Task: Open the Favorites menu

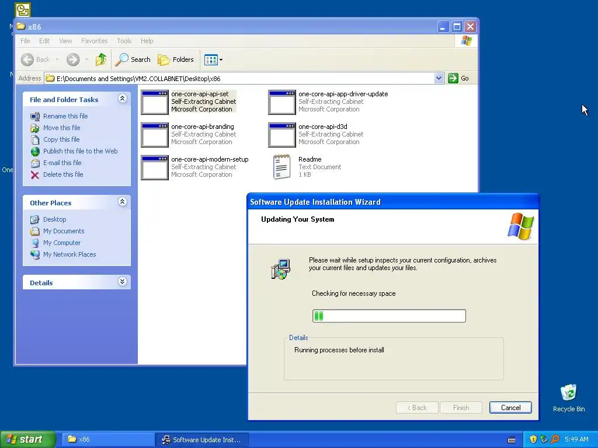Action: pos(94,41)
